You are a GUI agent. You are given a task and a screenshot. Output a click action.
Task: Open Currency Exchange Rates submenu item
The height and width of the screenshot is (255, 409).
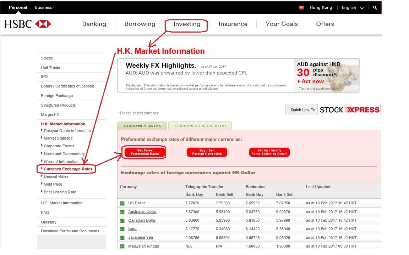[x=68, y=169]
